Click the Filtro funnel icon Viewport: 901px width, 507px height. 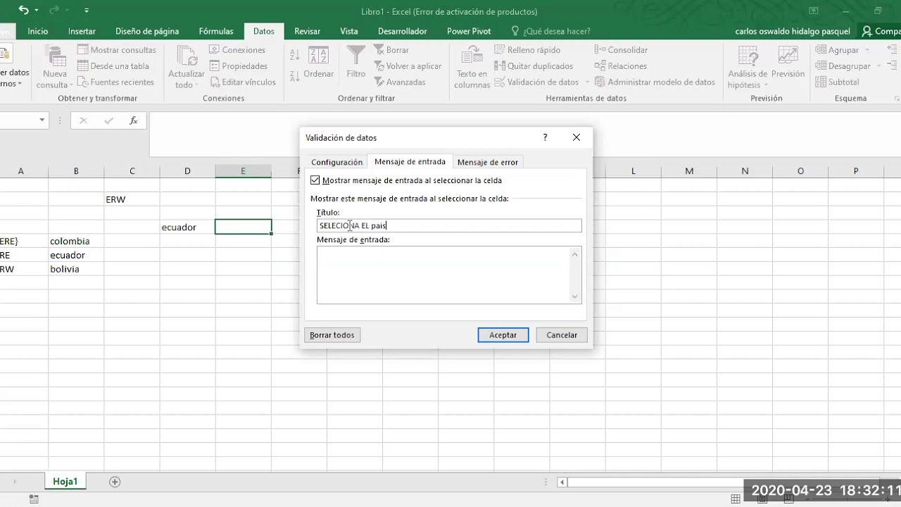point(356,56)
